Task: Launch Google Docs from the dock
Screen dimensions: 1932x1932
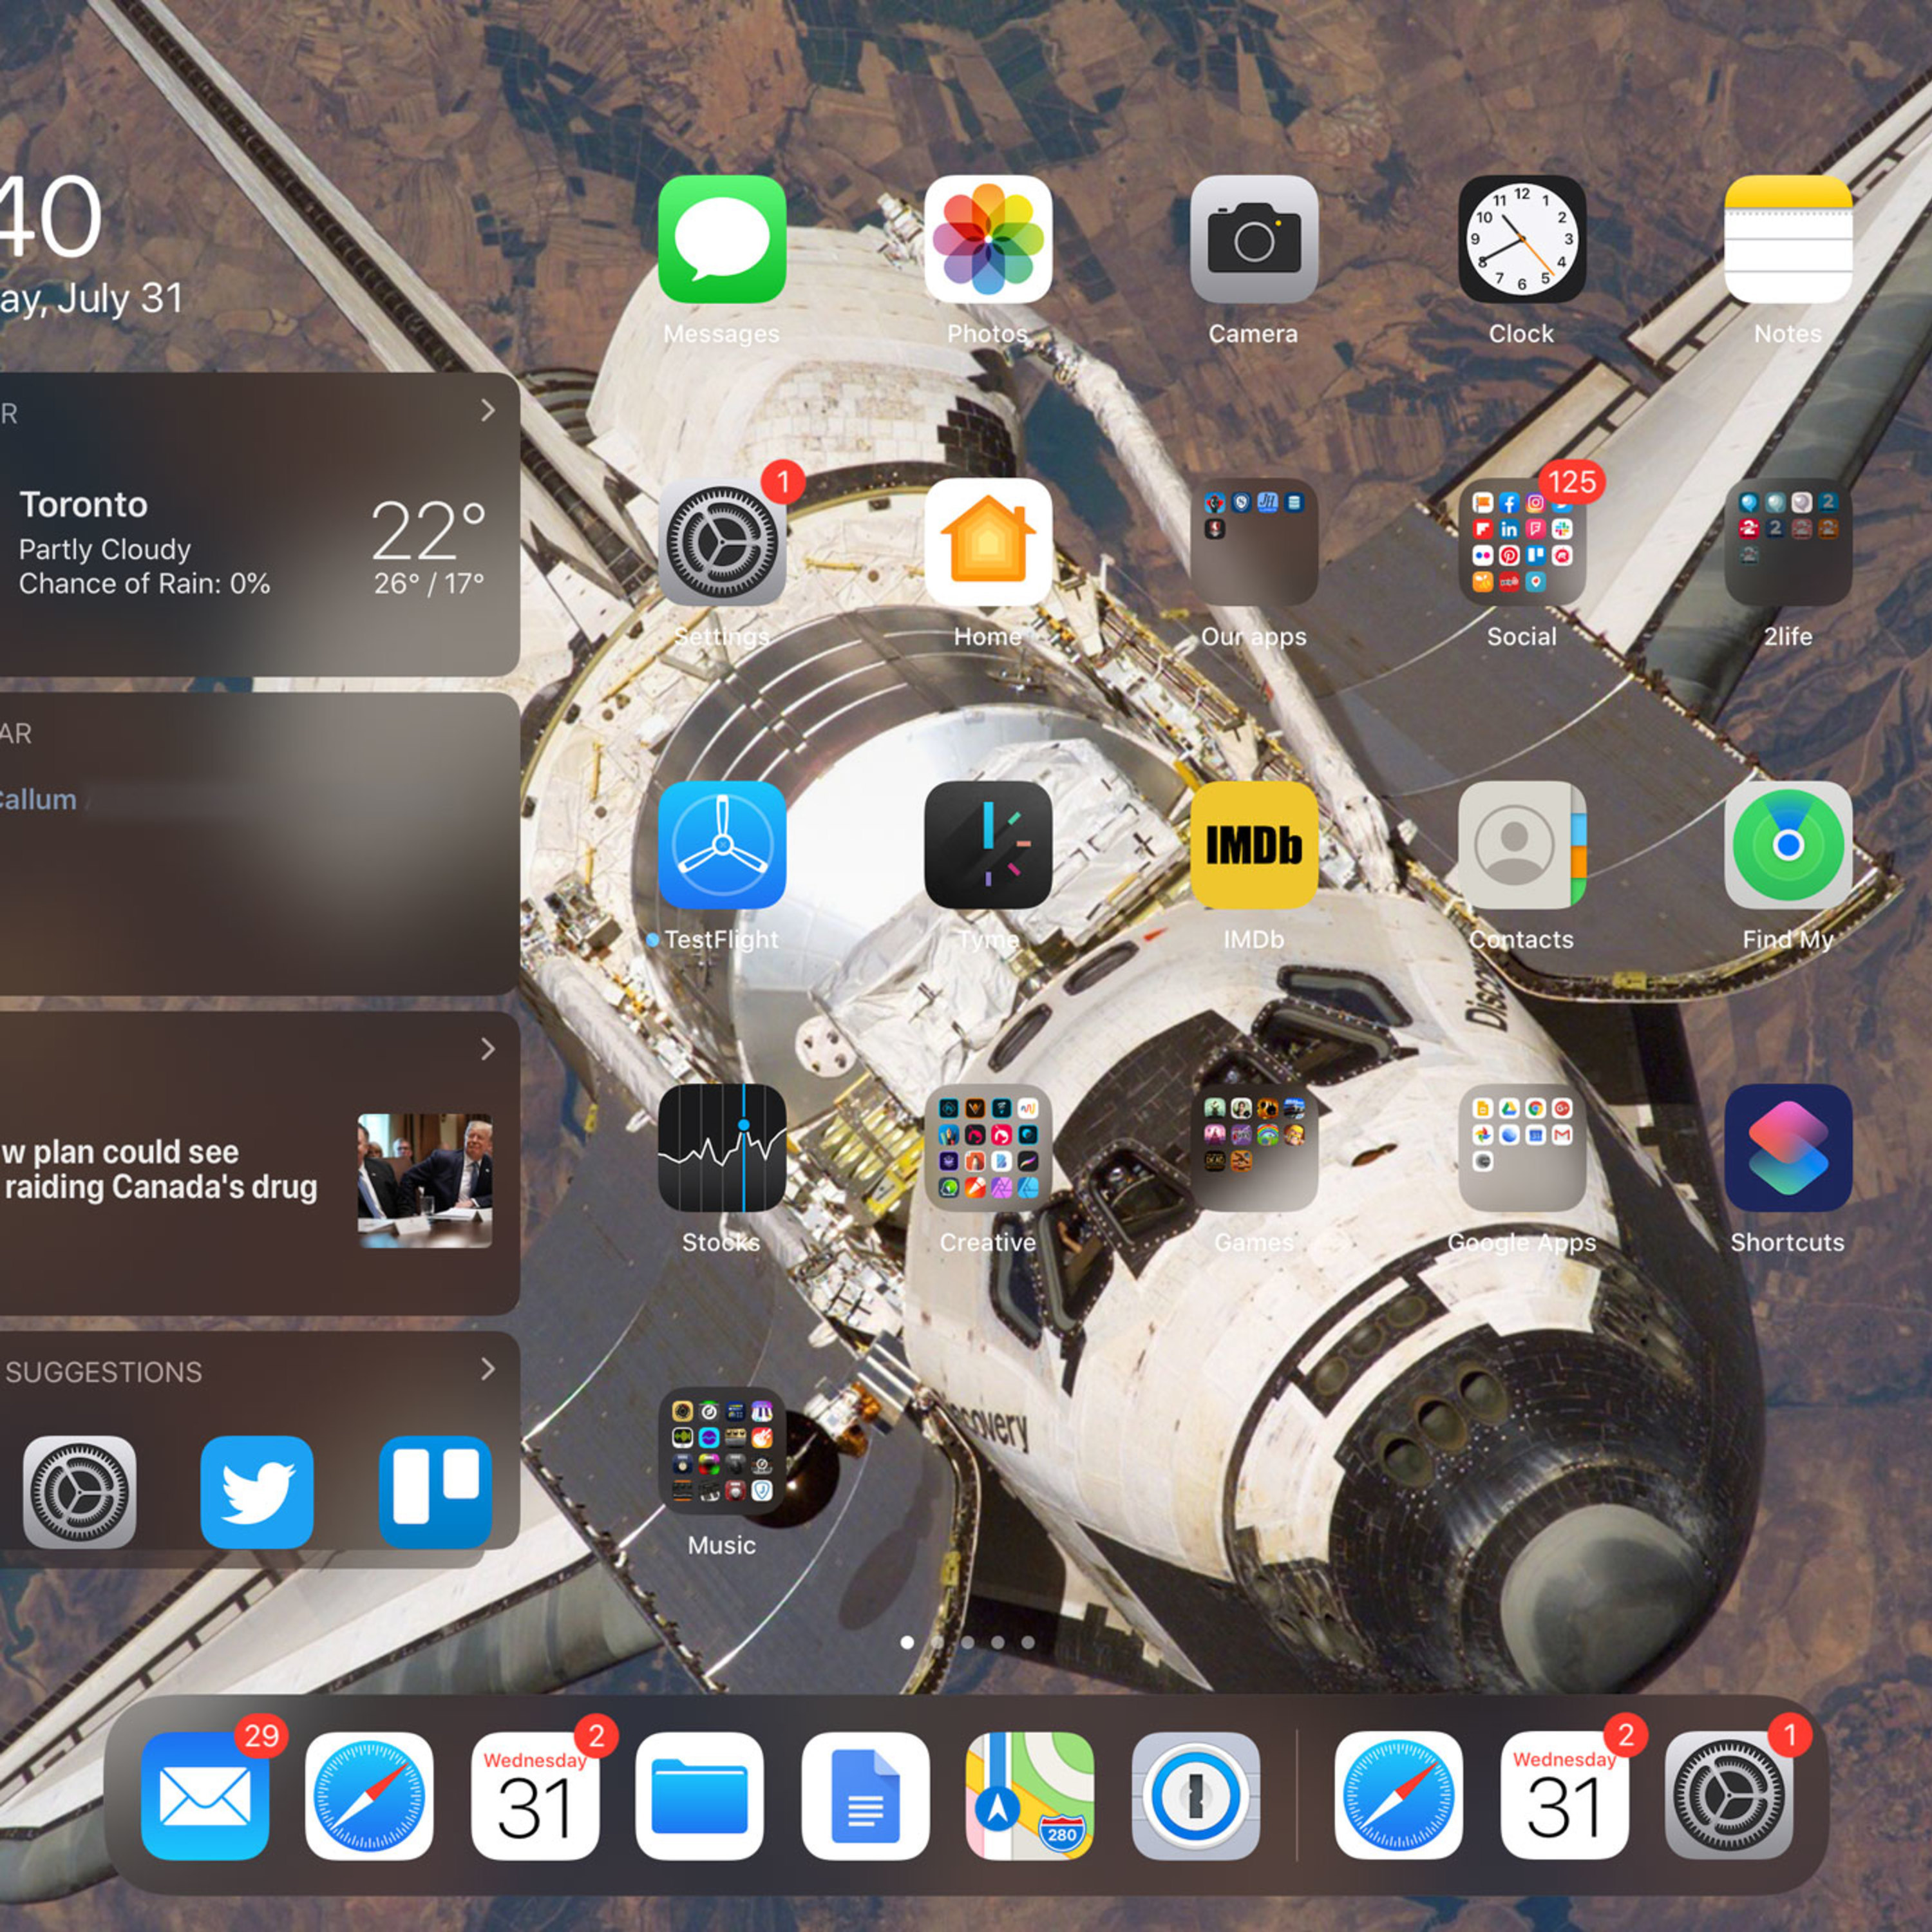Action: click(x=865, y=1796)
